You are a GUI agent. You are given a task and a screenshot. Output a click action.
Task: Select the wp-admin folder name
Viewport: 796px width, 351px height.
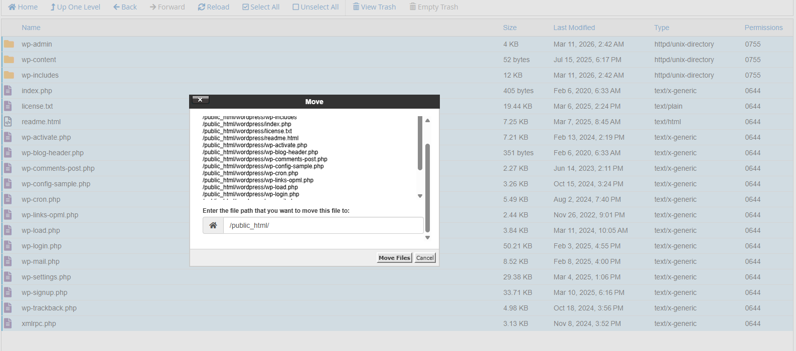coord(37,44)
